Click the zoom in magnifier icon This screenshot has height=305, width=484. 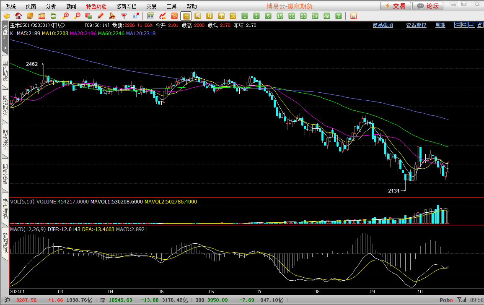click(65, 16)
